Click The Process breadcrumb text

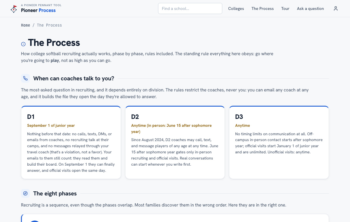[49, 25]
